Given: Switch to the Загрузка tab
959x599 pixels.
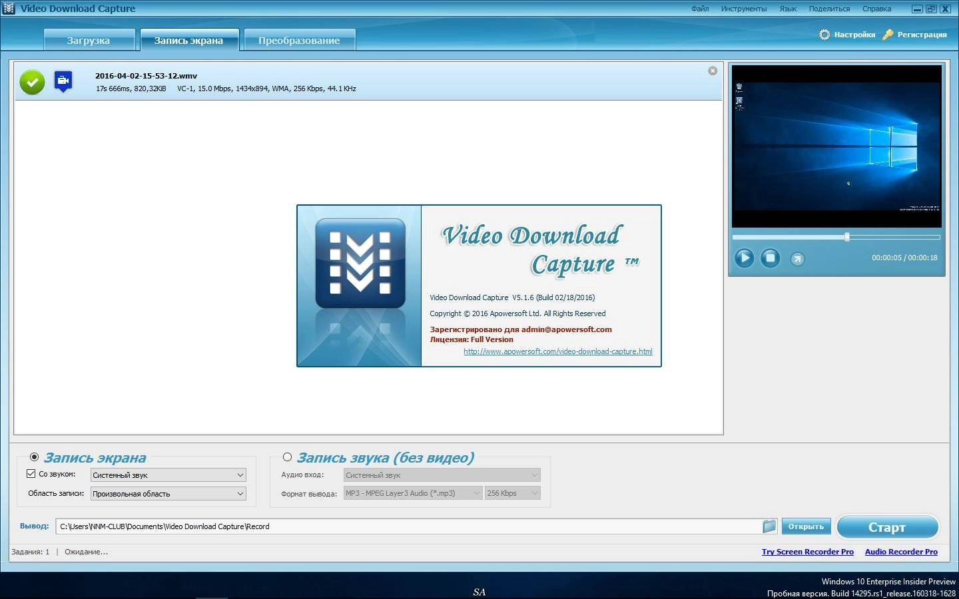Looking at the screenshot, I should click(x=89, y=40).
